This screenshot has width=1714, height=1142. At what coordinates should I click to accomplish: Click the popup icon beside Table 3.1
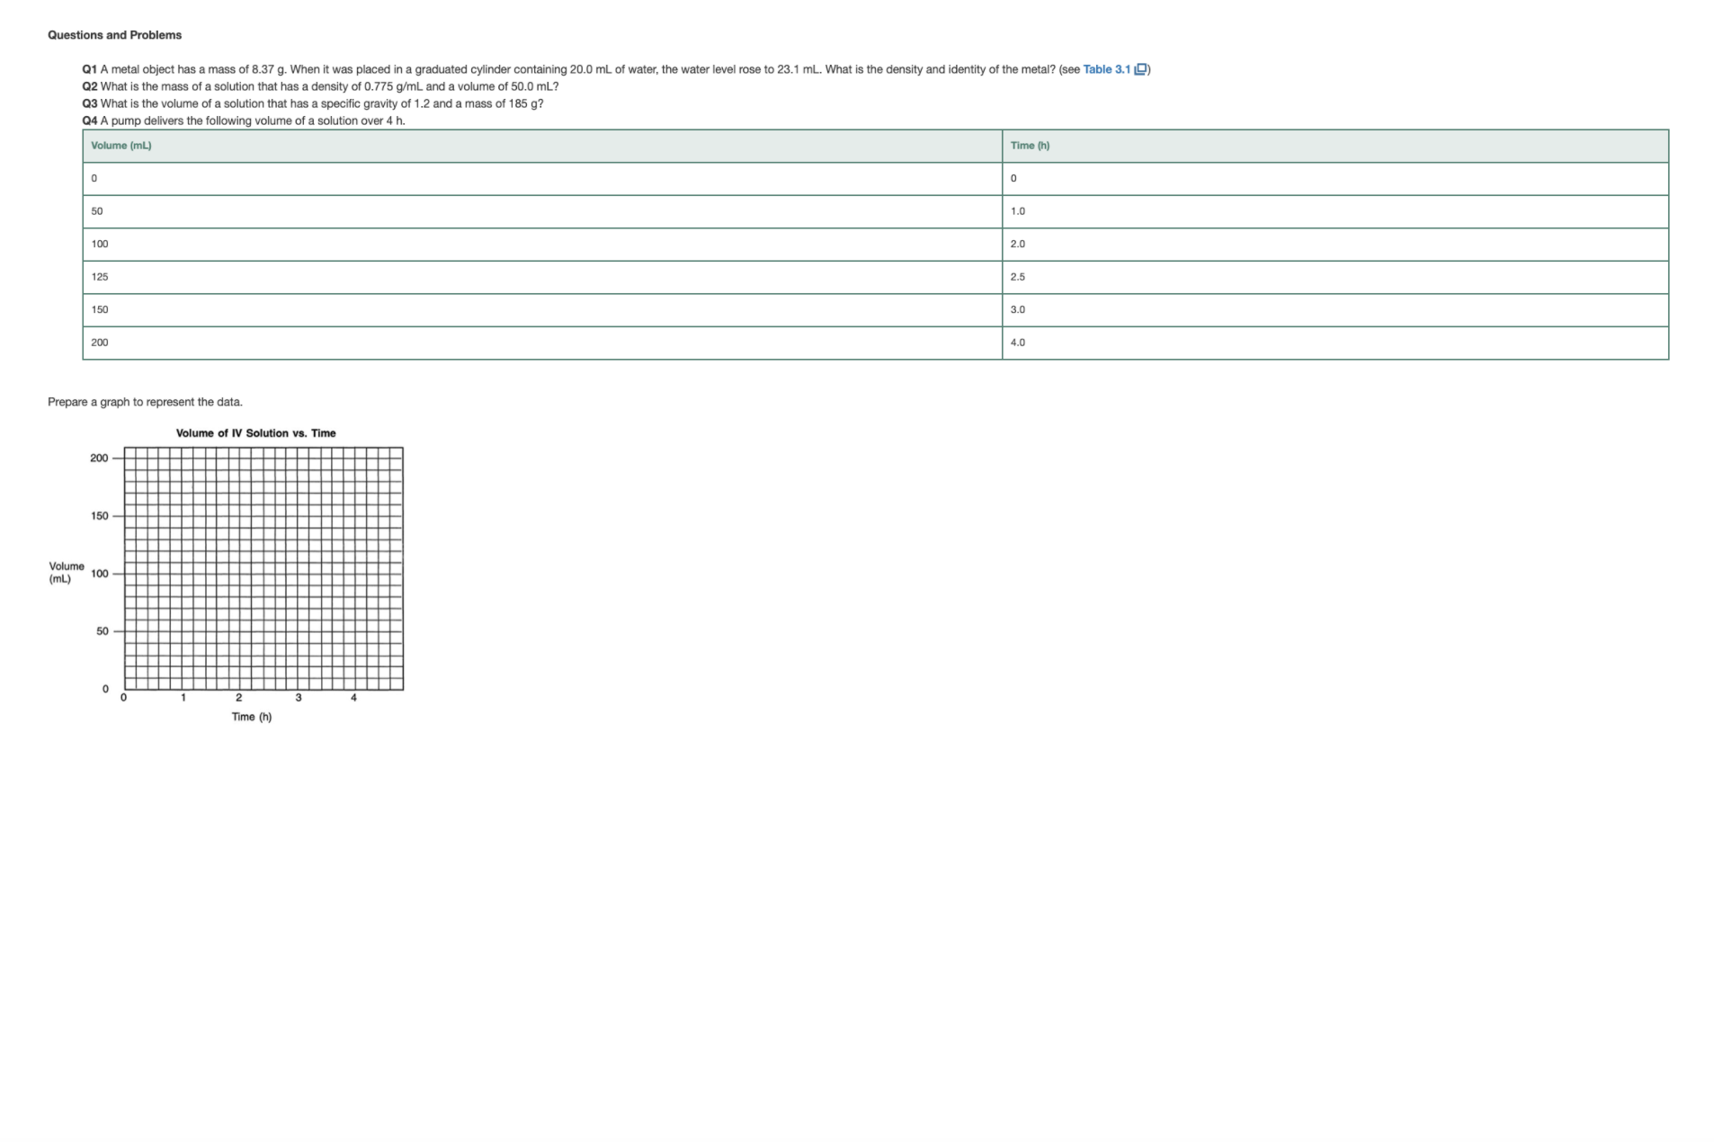pyautogui.click(x=1140, y=69)
